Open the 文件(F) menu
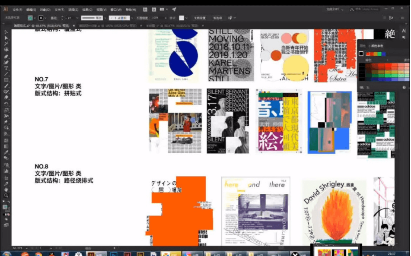 pyautogui.click(x=17, y=9)
